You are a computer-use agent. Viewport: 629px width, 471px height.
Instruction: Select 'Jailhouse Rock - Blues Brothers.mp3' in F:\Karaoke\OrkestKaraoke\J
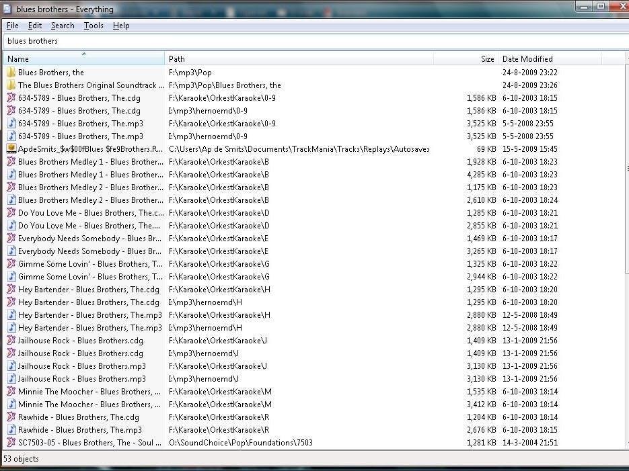[82, 366]
